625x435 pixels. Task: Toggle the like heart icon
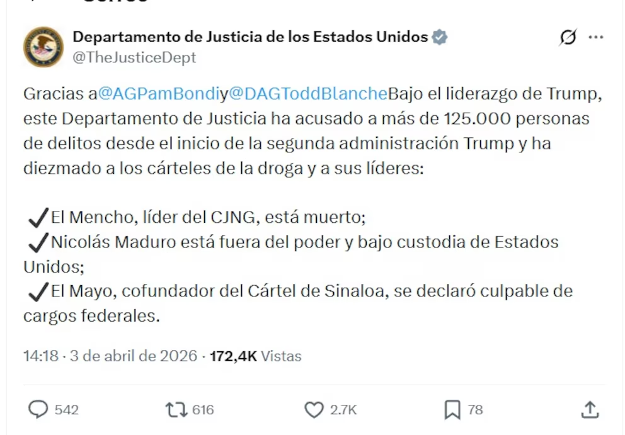(314, 410)
